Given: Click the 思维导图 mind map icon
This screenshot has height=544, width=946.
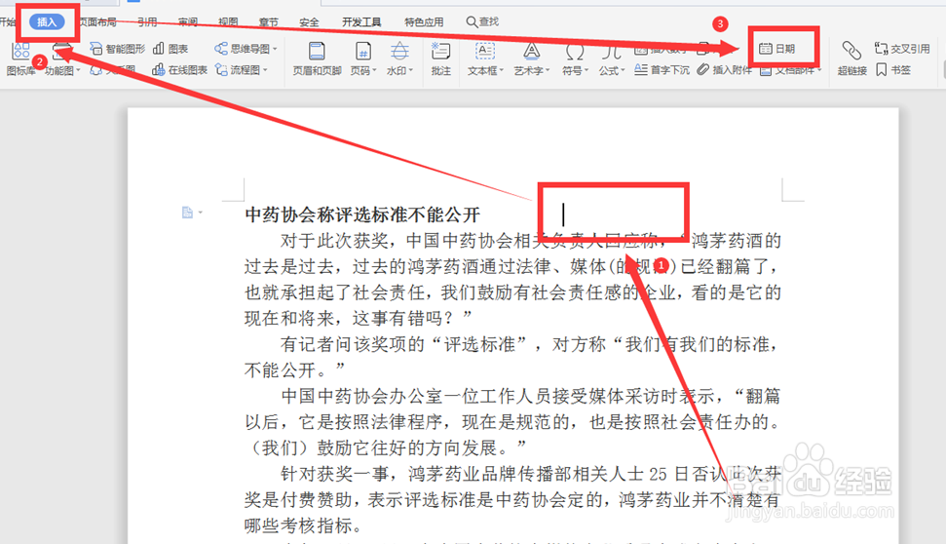Looking at the screenshot, I should pos(221,49).
